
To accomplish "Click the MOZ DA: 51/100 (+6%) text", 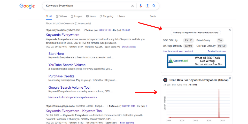I will (56, 47).
